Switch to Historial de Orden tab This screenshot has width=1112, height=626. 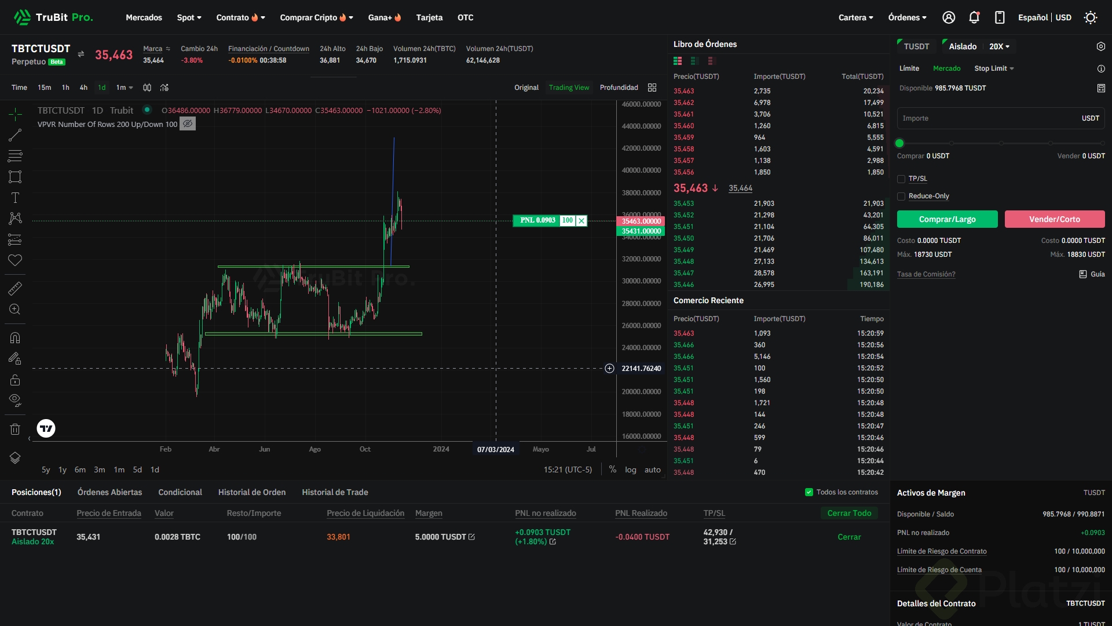(x=252, y=492)
